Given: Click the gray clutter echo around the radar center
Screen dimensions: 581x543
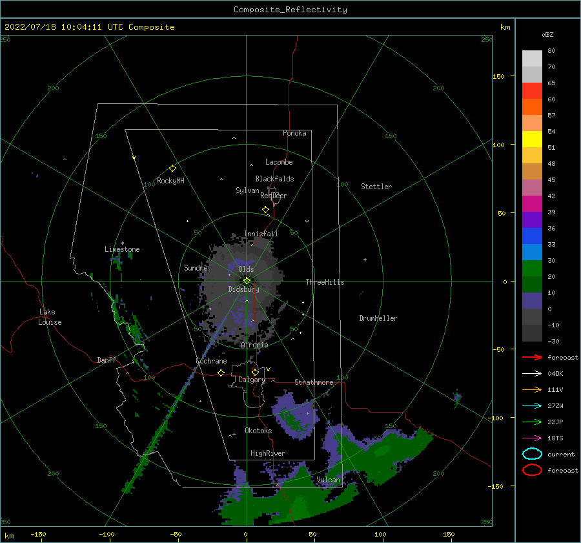Looking at the screenshot, I should [241, 289].
